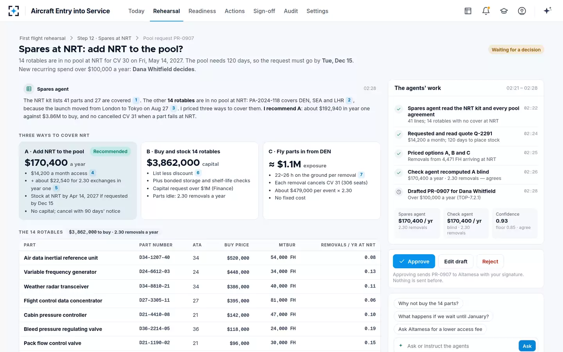This screenshot has width=563, height=352.
Task: Click the app logo icon
Action: (x=14, y=11)
